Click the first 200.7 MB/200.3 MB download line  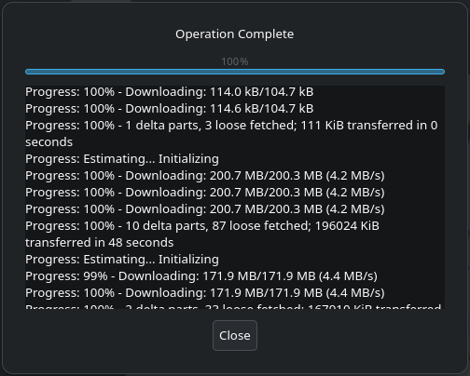(x=205, y=176)
